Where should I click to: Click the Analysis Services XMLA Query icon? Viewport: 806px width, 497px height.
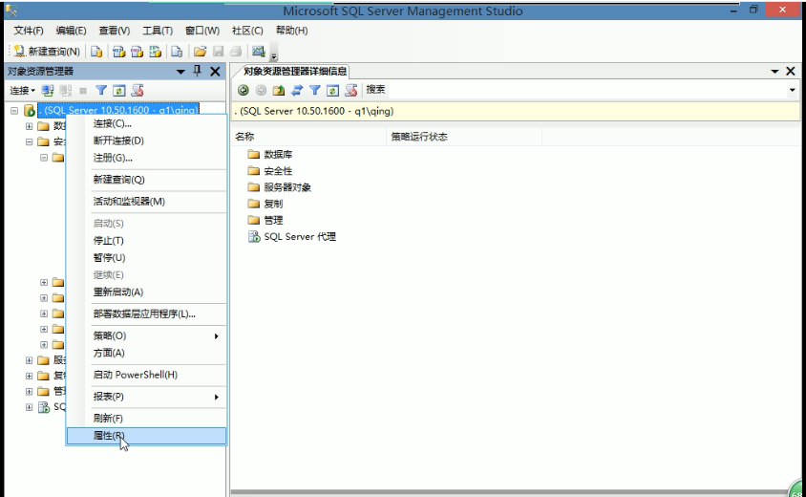click(x=155, y=51)
